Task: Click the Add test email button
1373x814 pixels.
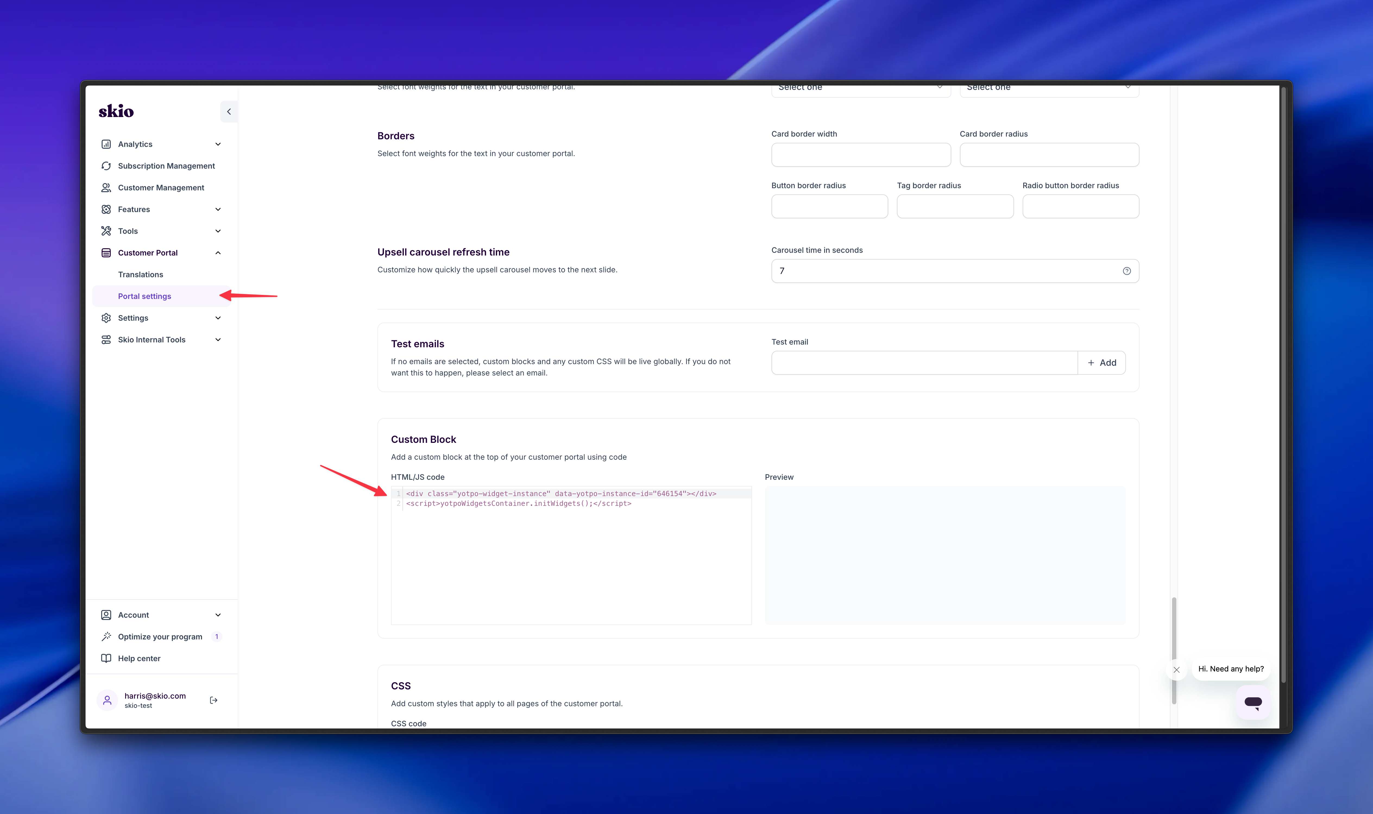Action: 1101,362
